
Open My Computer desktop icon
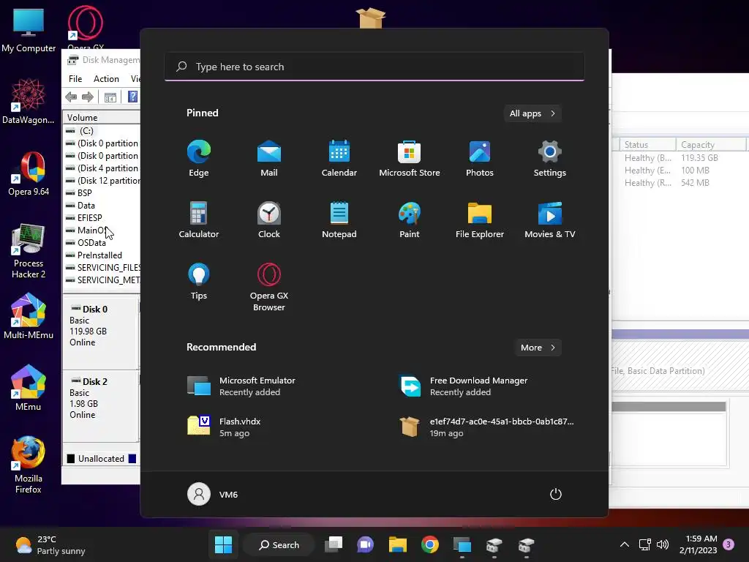[29, 31]
